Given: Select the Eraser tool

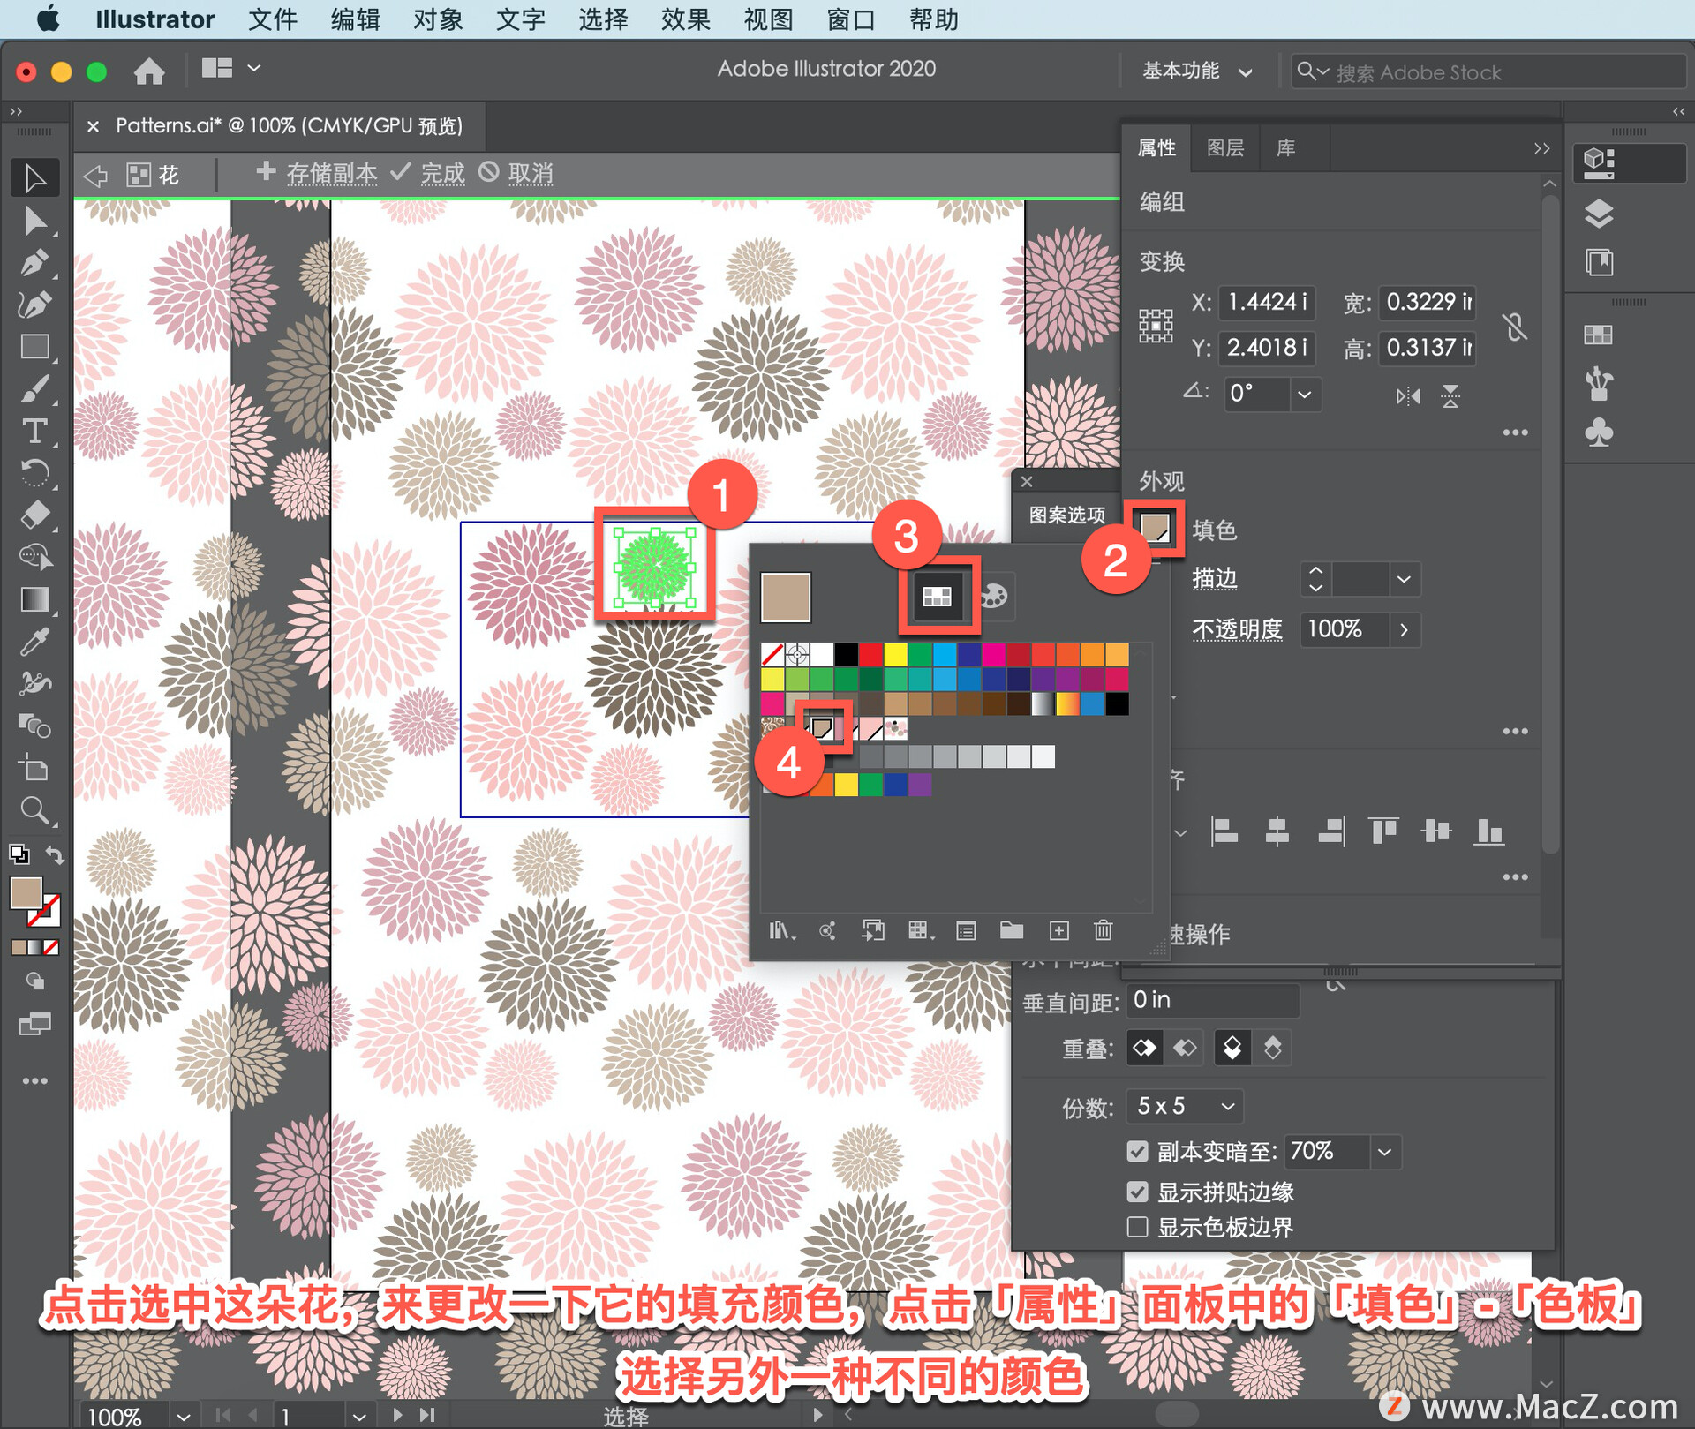Looking at the screenshot, I should coord(35,515).
